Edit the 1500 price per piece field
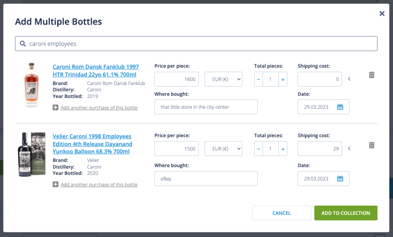This screenshot has width=393, height=237. click(x=177, y=149)
